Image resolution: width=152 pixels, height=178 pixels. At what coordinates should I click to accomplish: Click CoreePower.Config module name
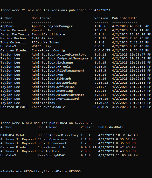(48, 50)
